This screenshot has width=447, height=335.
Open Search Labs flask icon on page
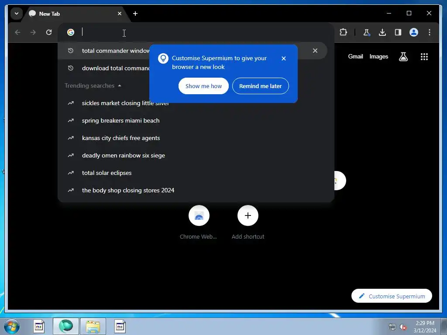(403, 57)
